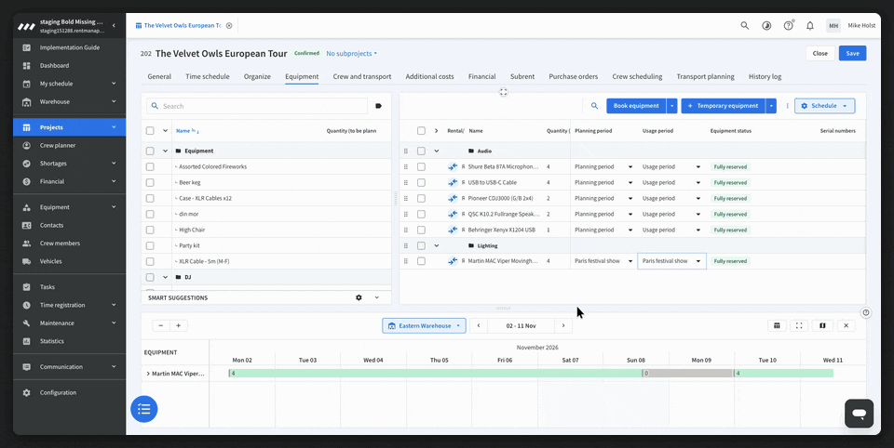Screen dimensions: 894x448
Task: Click the map view icon in timeline toolbar
Action: [x=822, y=325]
